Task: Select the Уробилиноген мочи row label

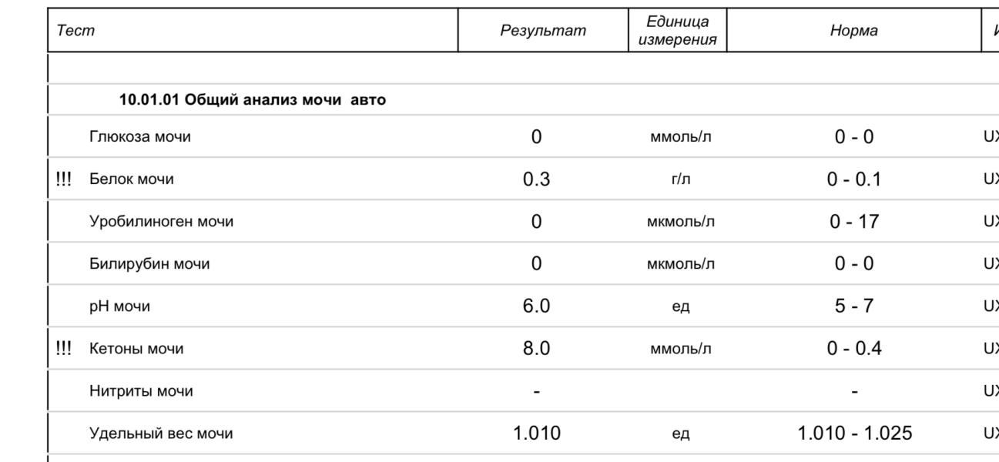Action: click(162, 222)
